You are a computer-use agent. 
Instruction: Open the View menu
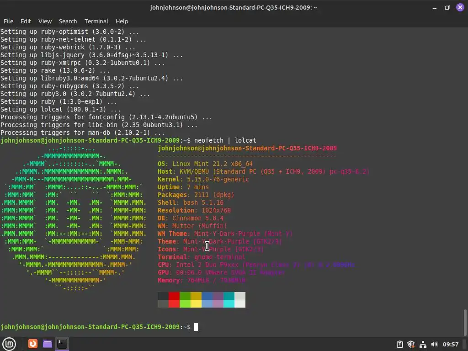pyautogui.click(x=45, y=21)
